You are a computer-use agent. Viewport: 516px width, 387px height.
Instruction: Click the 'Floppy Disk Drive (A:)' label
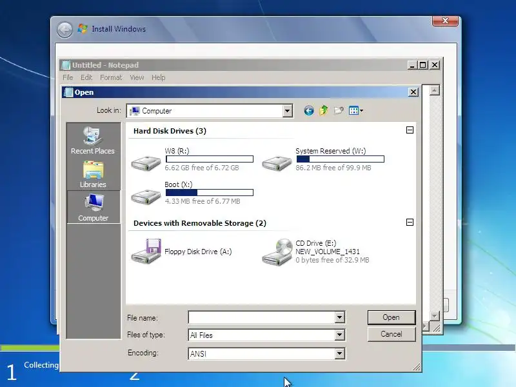[198, 252]
